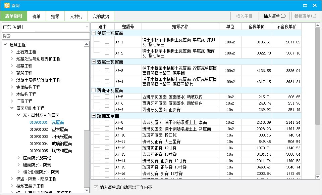Click the quota table vertical scrollbar thumb
The height and width of the screenshot is (195, 322).
[318, 76]
